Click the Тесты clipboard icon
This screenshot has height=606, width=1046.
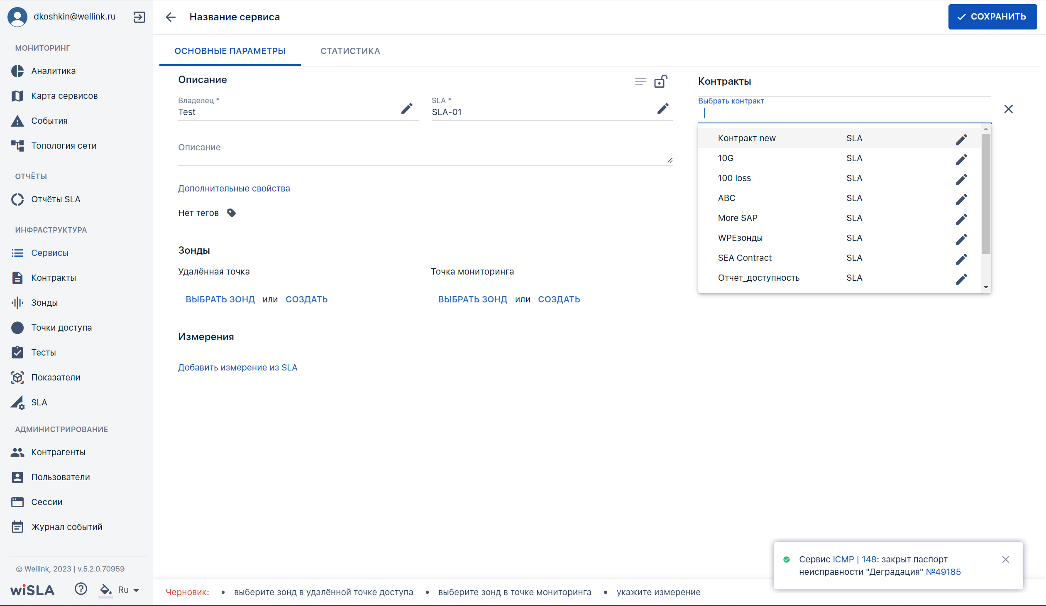(17, 353)
